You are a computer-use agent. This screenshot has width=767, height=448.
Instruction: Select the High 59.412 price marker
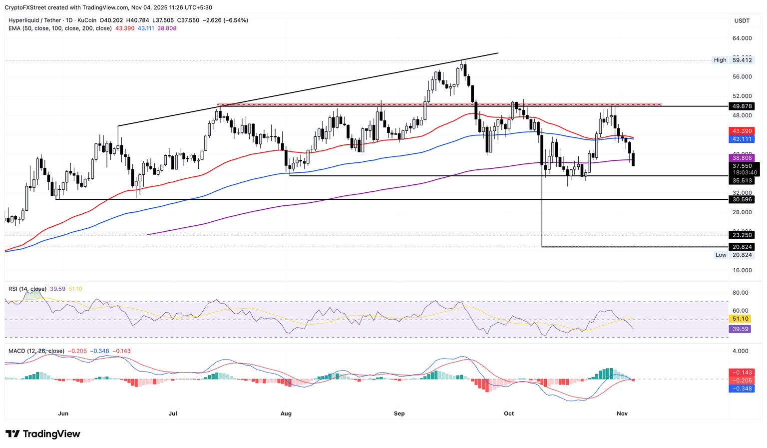[734, 60]
